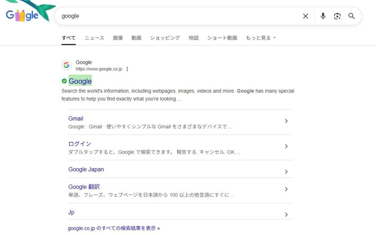Open the 動画 tab
This screenshot has width=376, height=235.
click(136, 38)
